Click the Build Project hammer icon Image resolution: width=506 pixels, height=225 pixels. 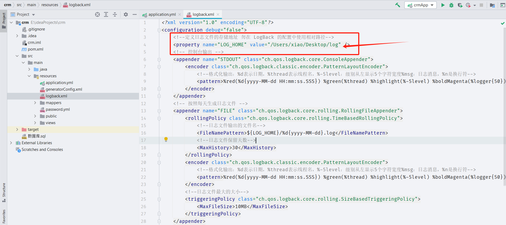[398, 5]
